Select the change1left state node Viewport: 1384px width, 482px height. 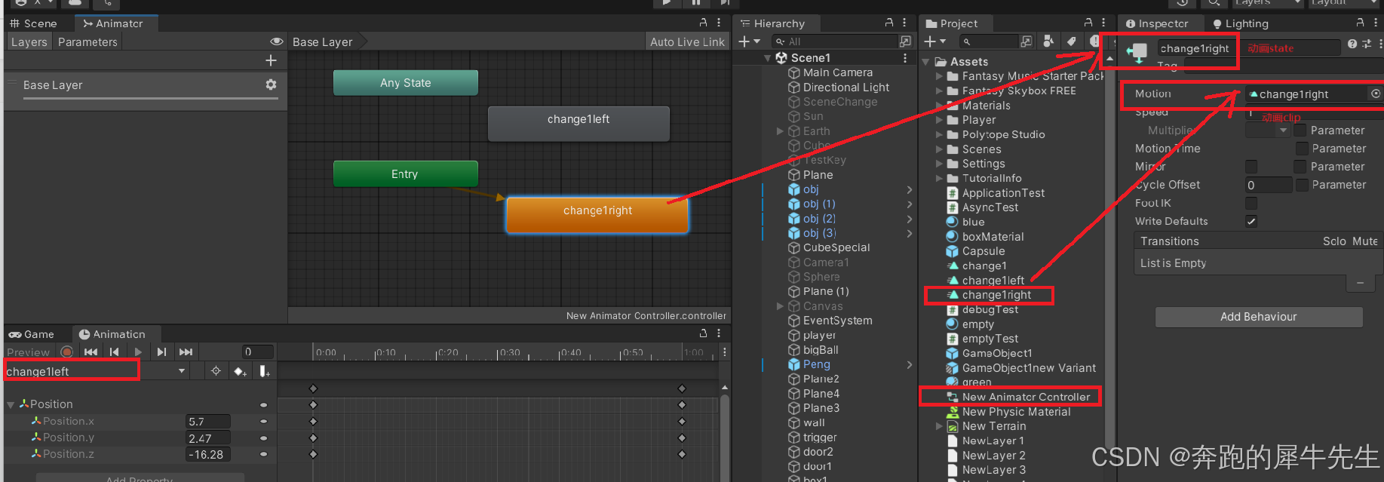pos(578,123)
